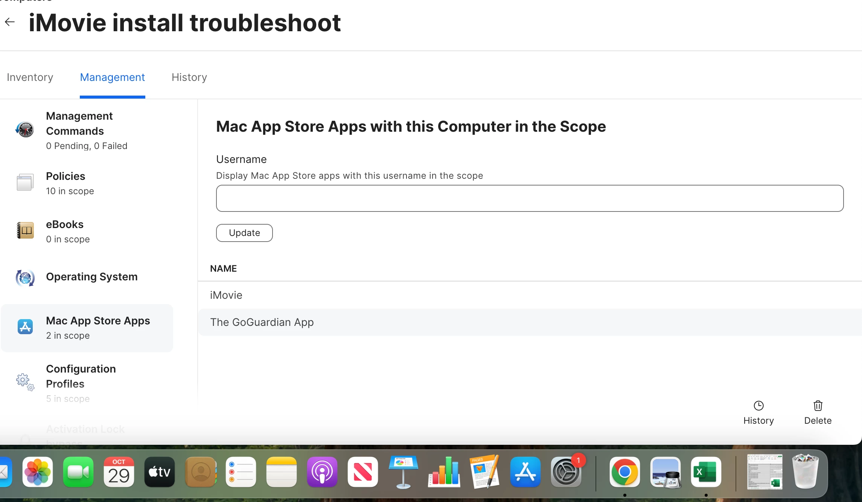
Task: Focus the Username input field
Action: pyautogui.click(x=530, y=198)
